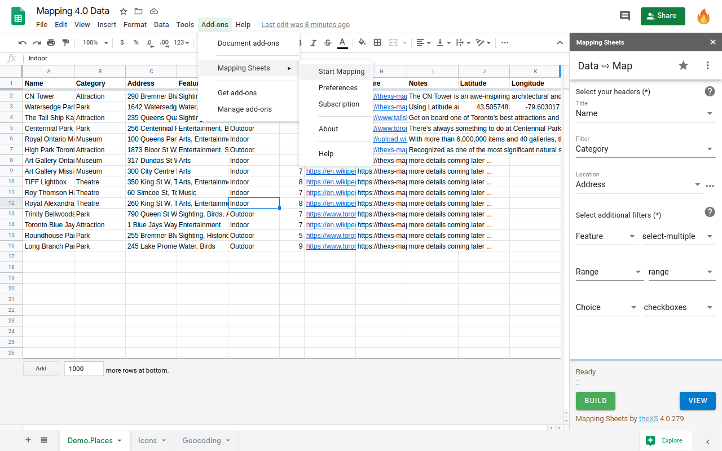The width and height of the screenshot is (722, 451).
Task: Open the File menu
Action: (x=42, y=24)
